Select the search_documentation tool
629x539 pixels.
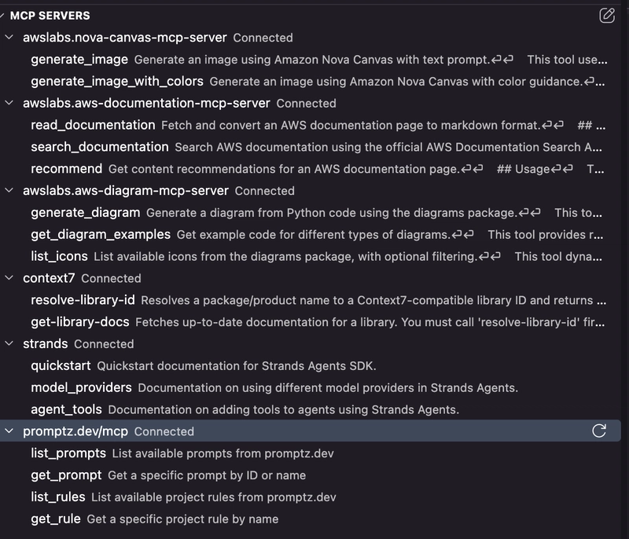[100, 147]
